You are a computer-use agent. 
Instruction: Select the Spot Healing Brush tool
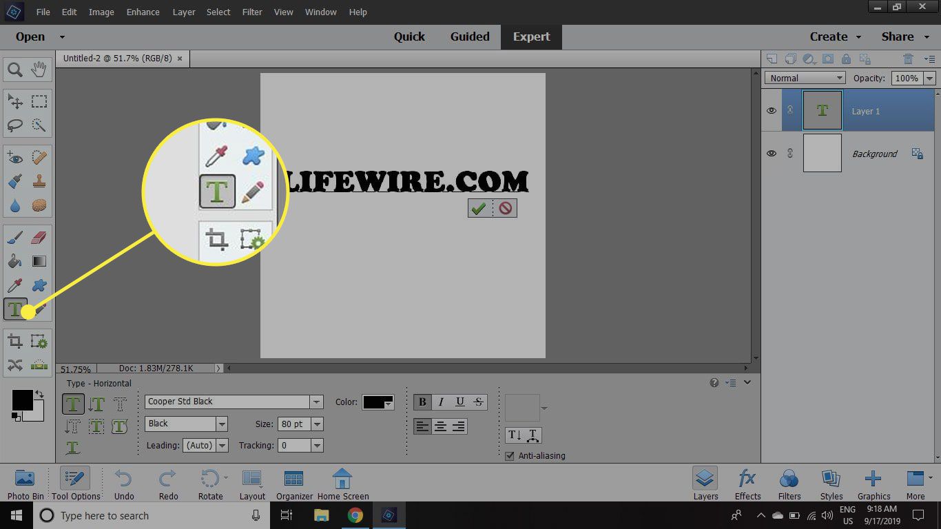39,158
